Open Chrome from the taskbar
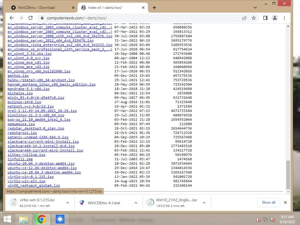 (42, 219)
